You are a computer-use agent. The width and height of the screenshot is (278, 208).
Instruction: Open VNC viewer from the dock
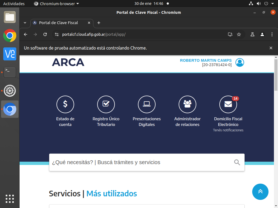(10, 54)
